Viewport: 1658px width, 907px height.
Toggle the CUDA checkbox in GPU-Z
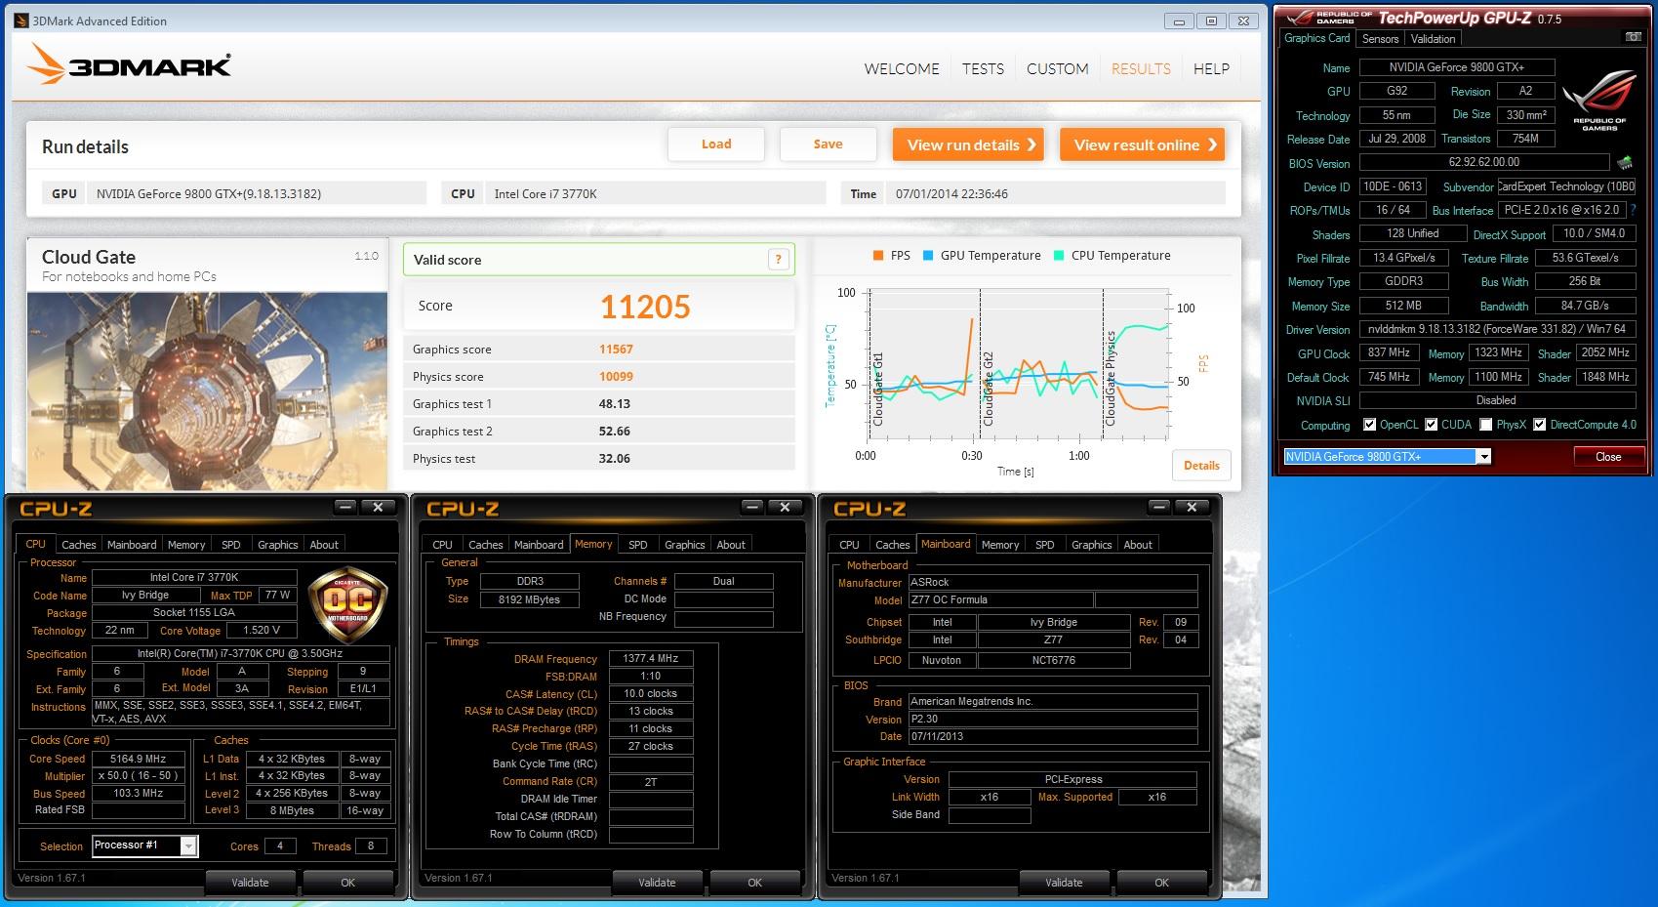(1432, 425)
